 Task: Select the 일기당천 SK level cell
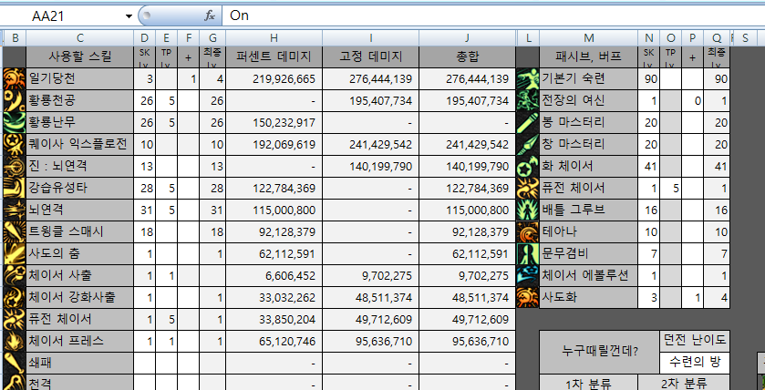tap(144, 79)
